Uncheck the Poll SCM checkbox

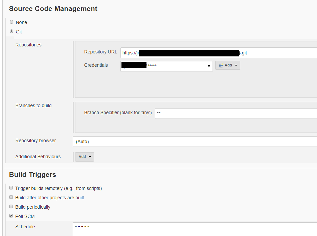(x=11, y=216)
